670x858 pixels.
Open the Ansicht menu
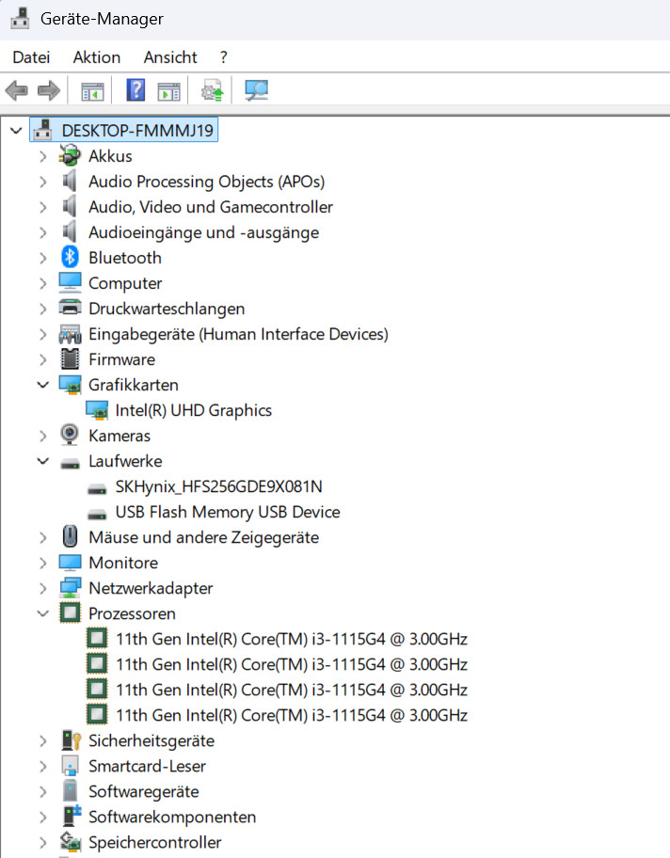pyautogui.click(x=170, y=57)
